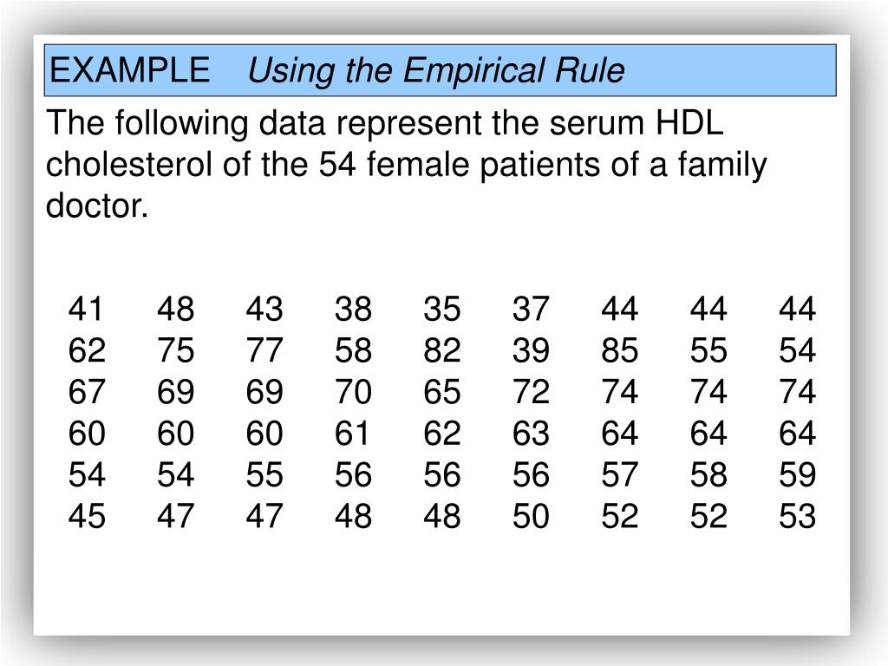The image size is (888, 666).
Task: Click the data value 72
Action: pos(531,391)
